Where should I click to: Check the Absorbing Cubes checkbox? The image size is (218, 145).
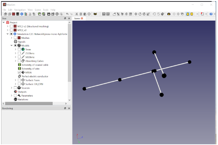pos(19,61)
